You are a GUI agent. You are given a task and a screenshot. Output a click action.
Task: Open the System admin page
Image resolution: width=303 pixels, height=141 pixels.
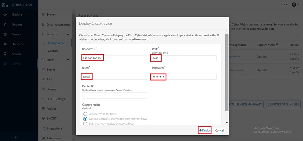(x=52, y=15)
